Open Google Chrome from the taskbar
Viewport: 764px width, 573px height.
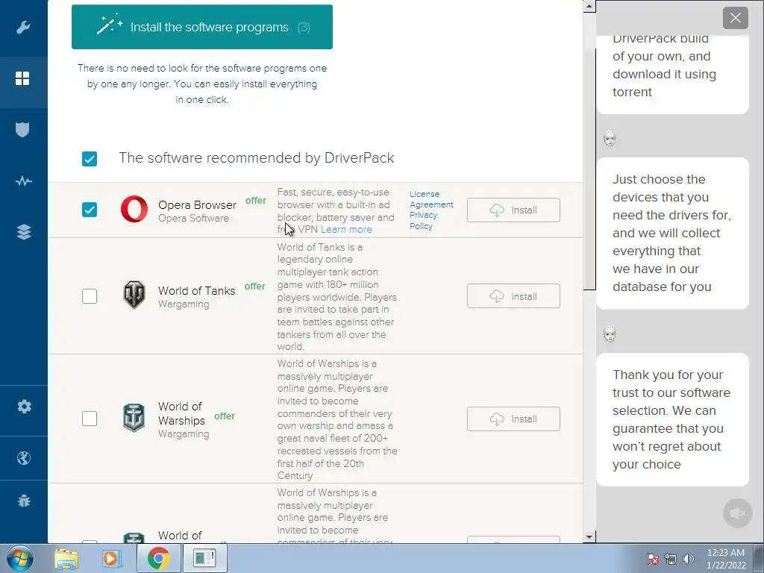[158, 558]
